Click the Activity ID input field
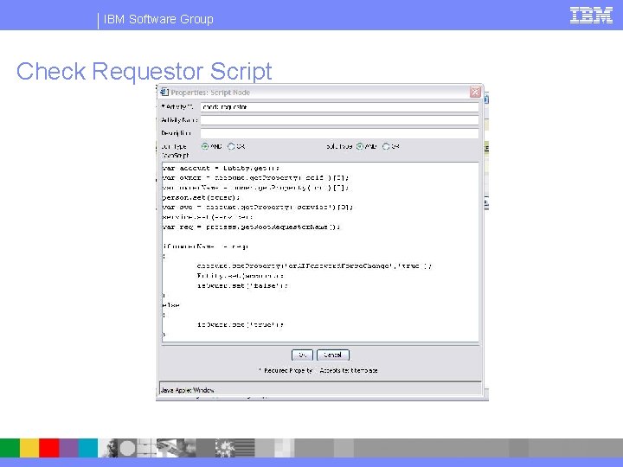 tap(339, 107)
